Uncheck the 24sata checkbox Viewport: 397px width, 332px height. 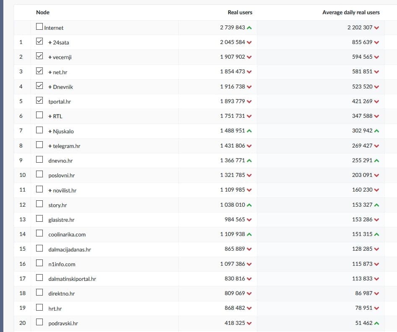click(x=39, y=41)
